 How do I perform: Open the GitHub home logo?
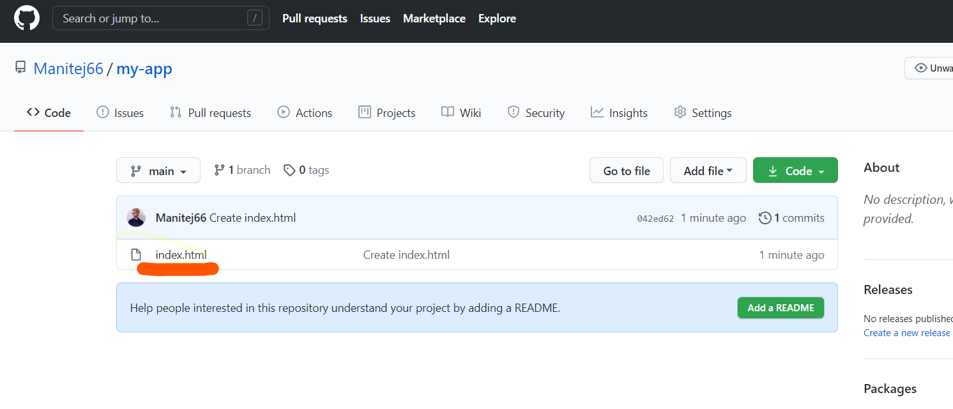(x=27, y=19)
